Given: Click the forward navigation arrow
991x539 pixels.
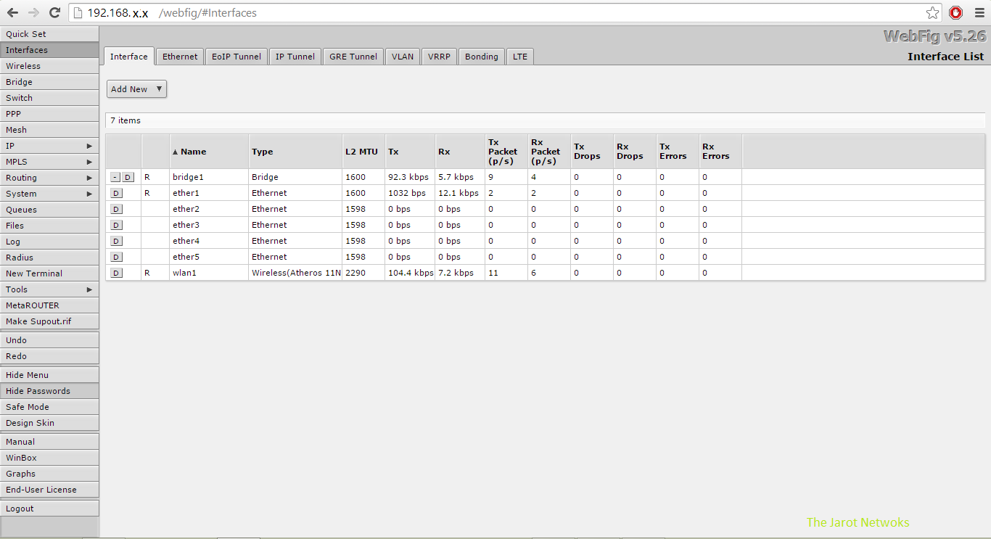Looking at the screenshot, I should tap(33, 12).
